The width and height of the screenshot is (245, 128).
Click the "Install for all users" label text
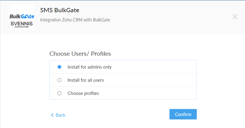[86, 80]
